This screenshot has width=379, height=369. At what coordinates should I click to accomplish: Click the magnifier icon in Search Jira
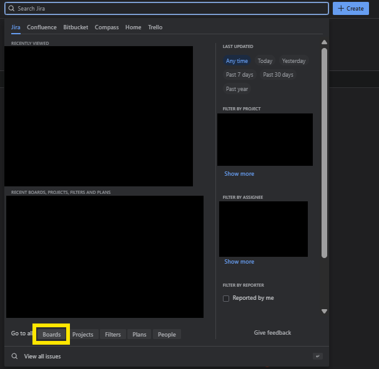[11, 9]
